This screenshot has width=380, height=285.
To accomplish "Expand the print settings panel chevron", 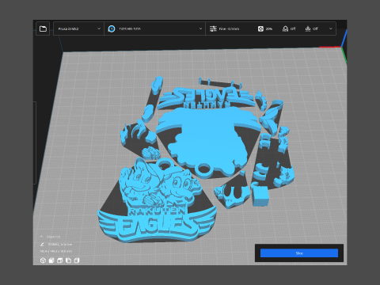I will pyautogui.click(x=331, y=28).
